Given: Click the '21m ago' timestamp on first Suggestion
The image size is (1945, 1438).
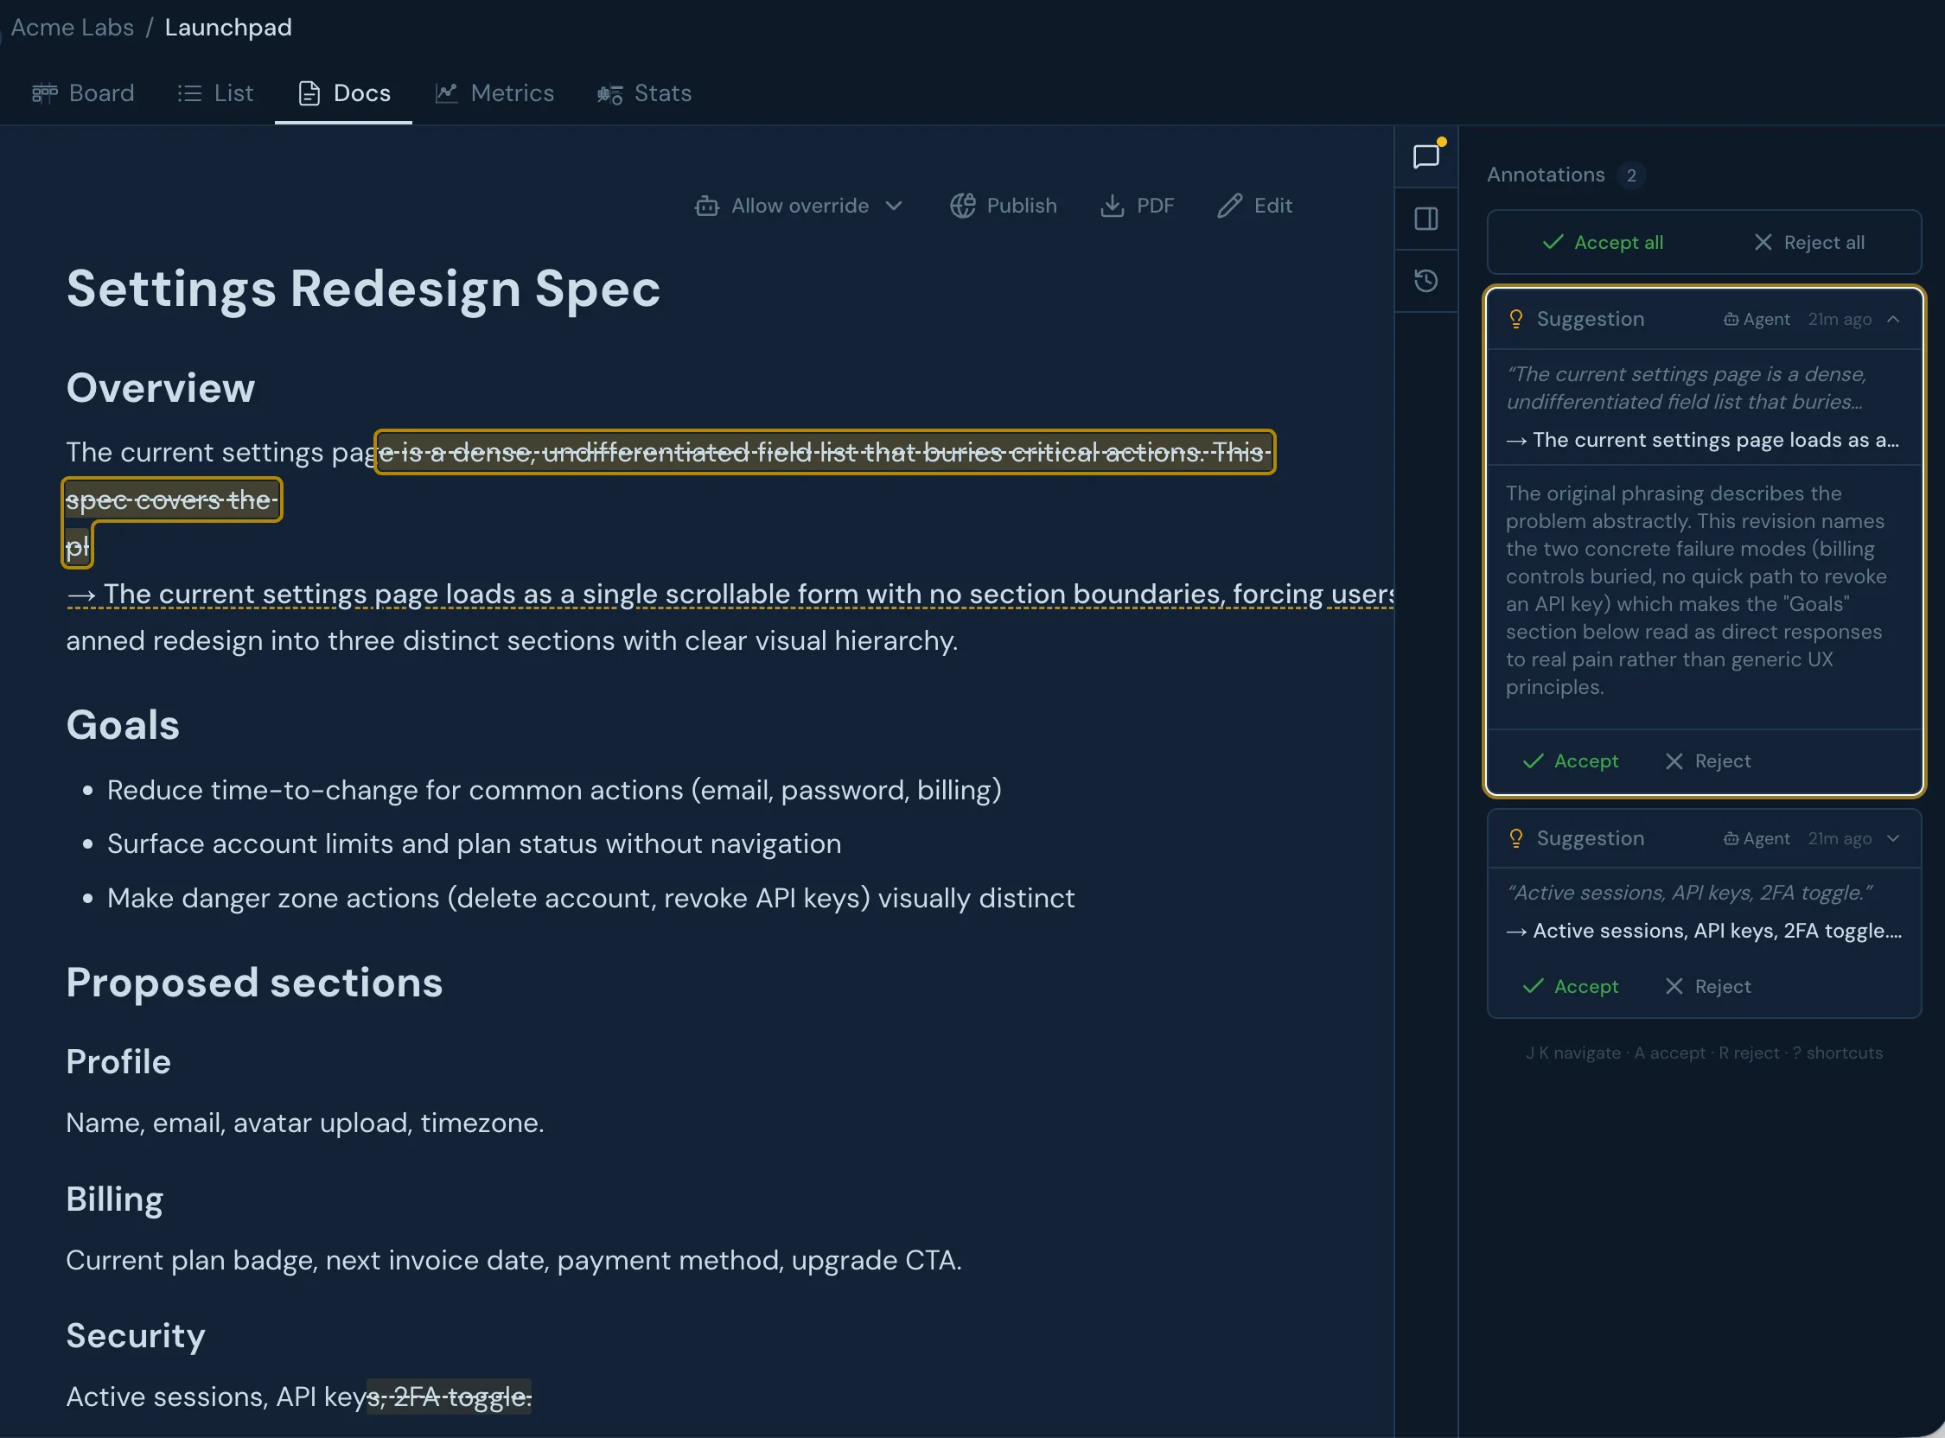Looking at the screenshot, I should tap(1839, 320).
